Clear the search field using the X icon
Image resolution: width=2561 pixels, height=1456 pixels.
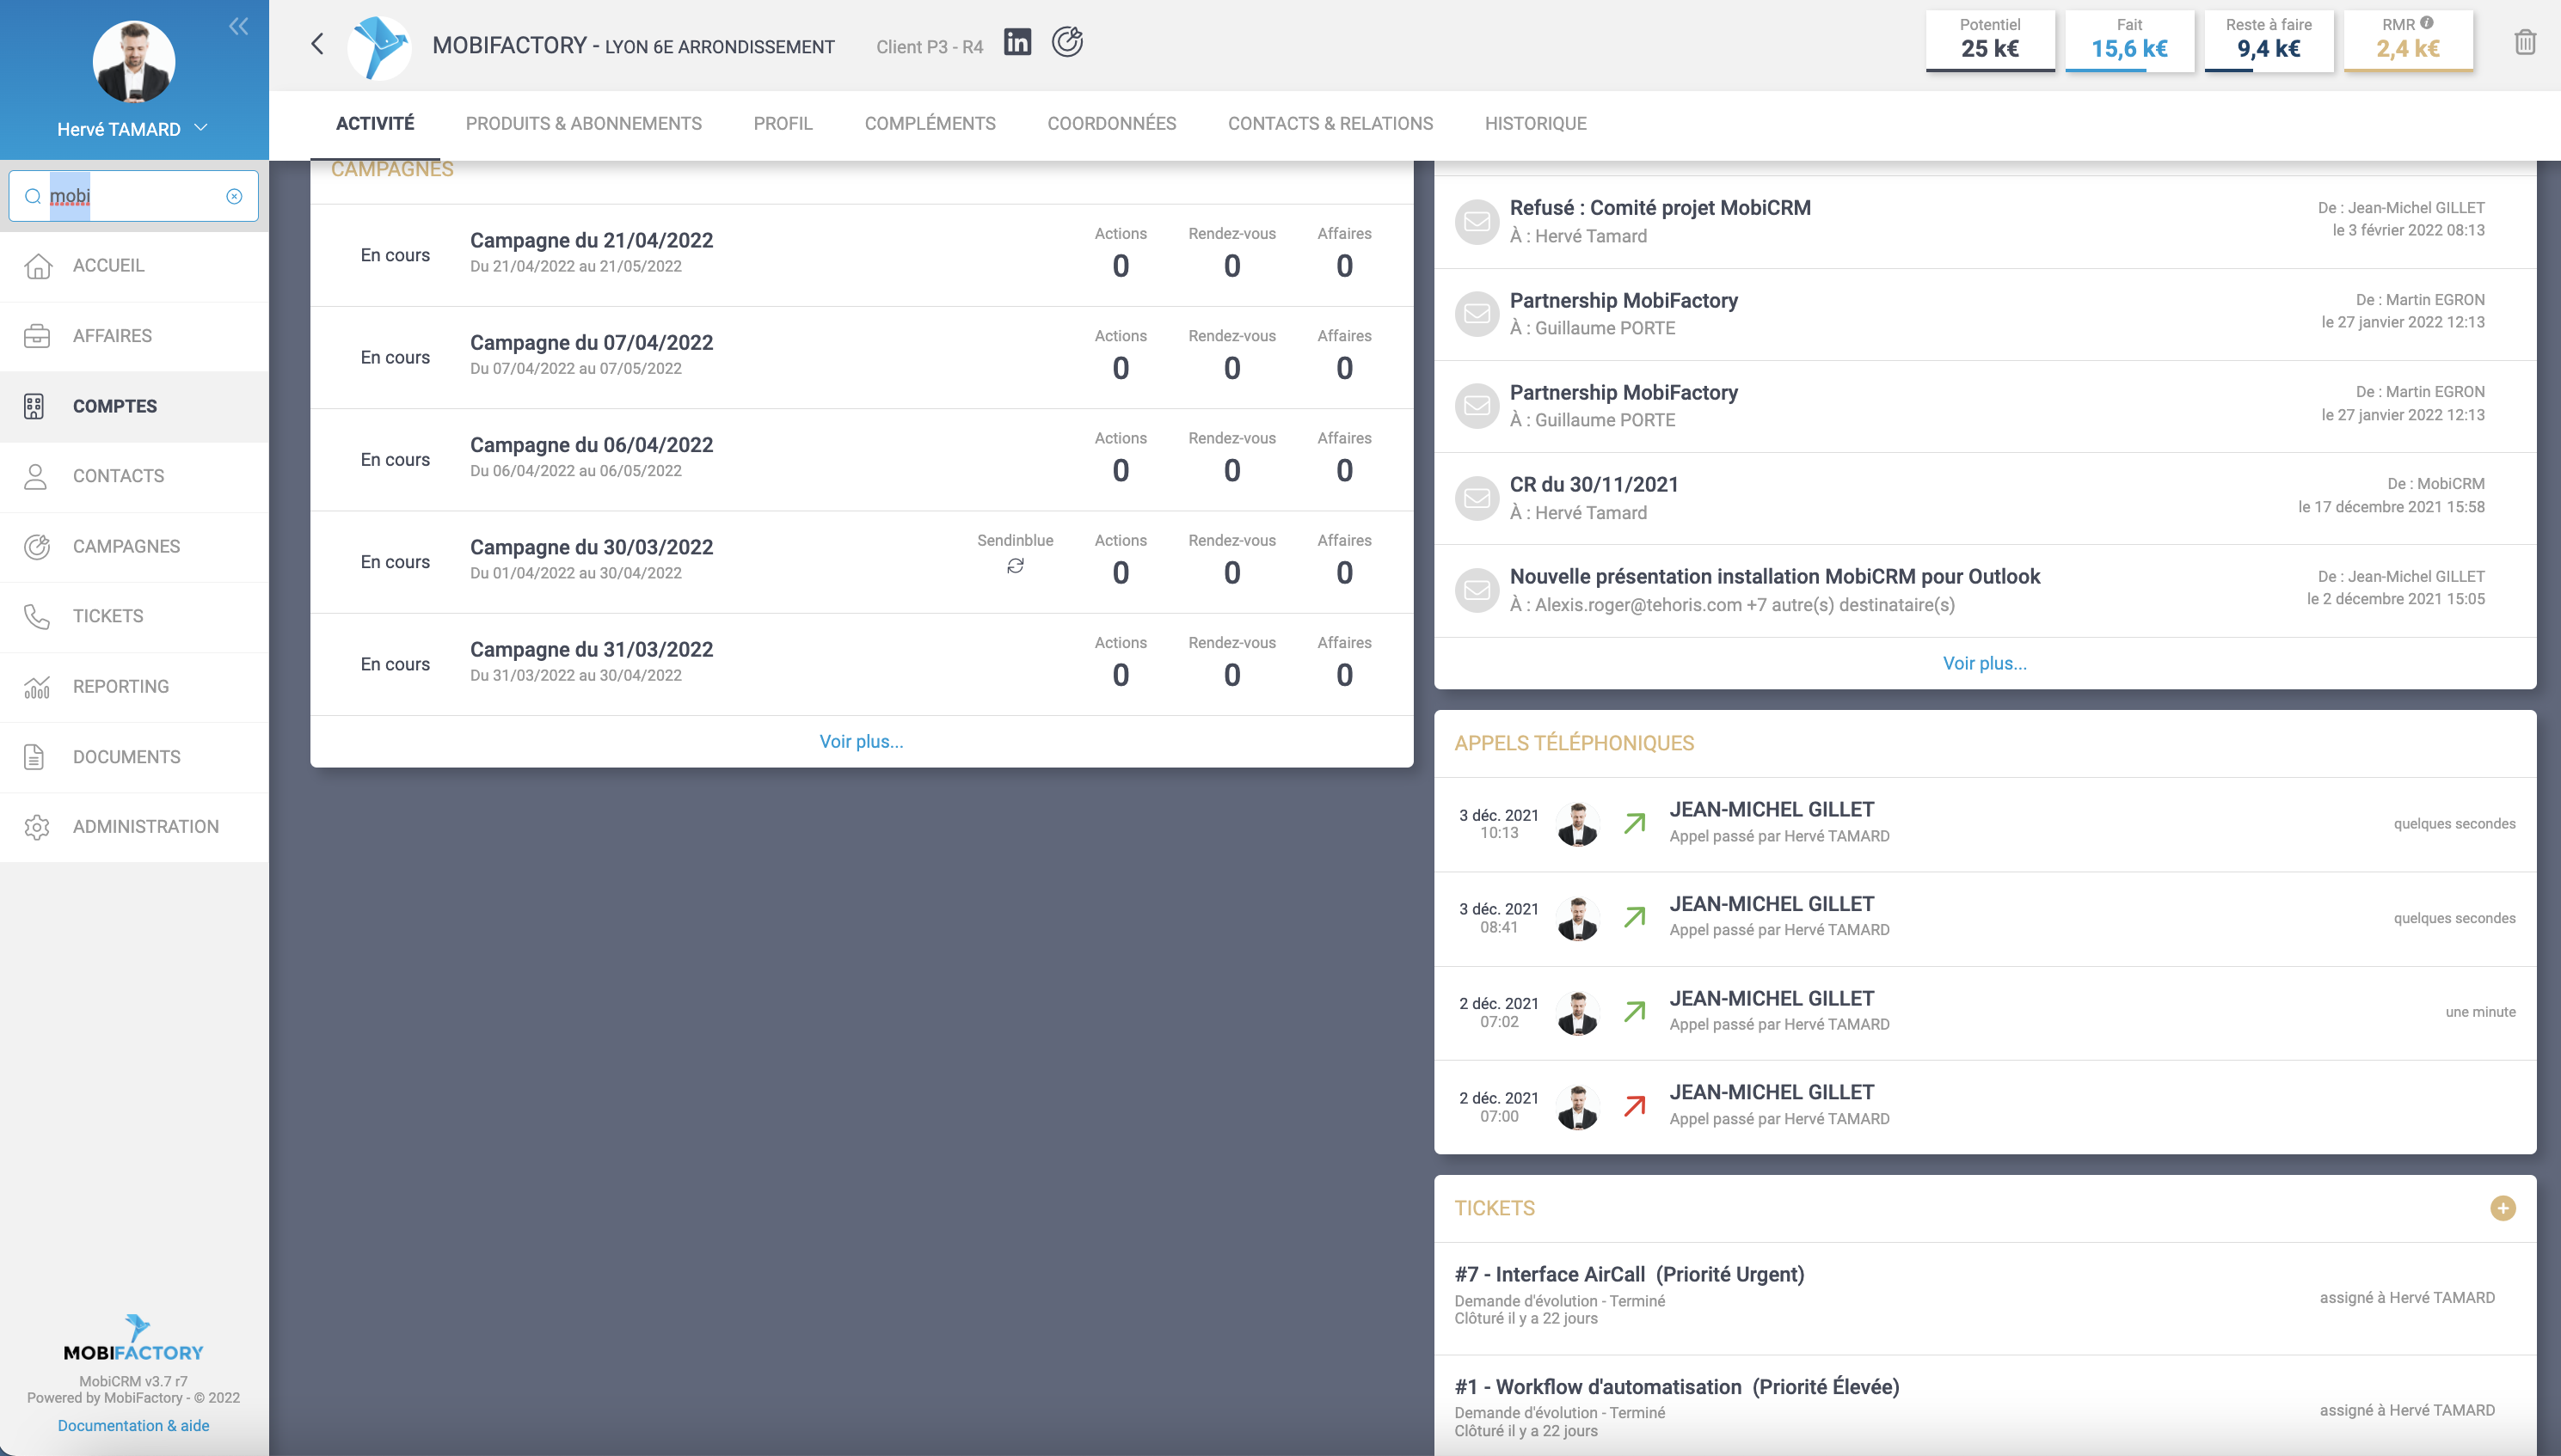pos(234,196)
